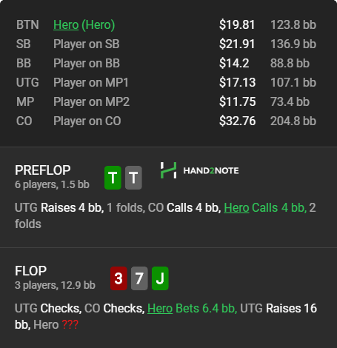The width and height of the screenshot is (337, 348).
Task: Click the green T hole card
Action: (113, 178)
